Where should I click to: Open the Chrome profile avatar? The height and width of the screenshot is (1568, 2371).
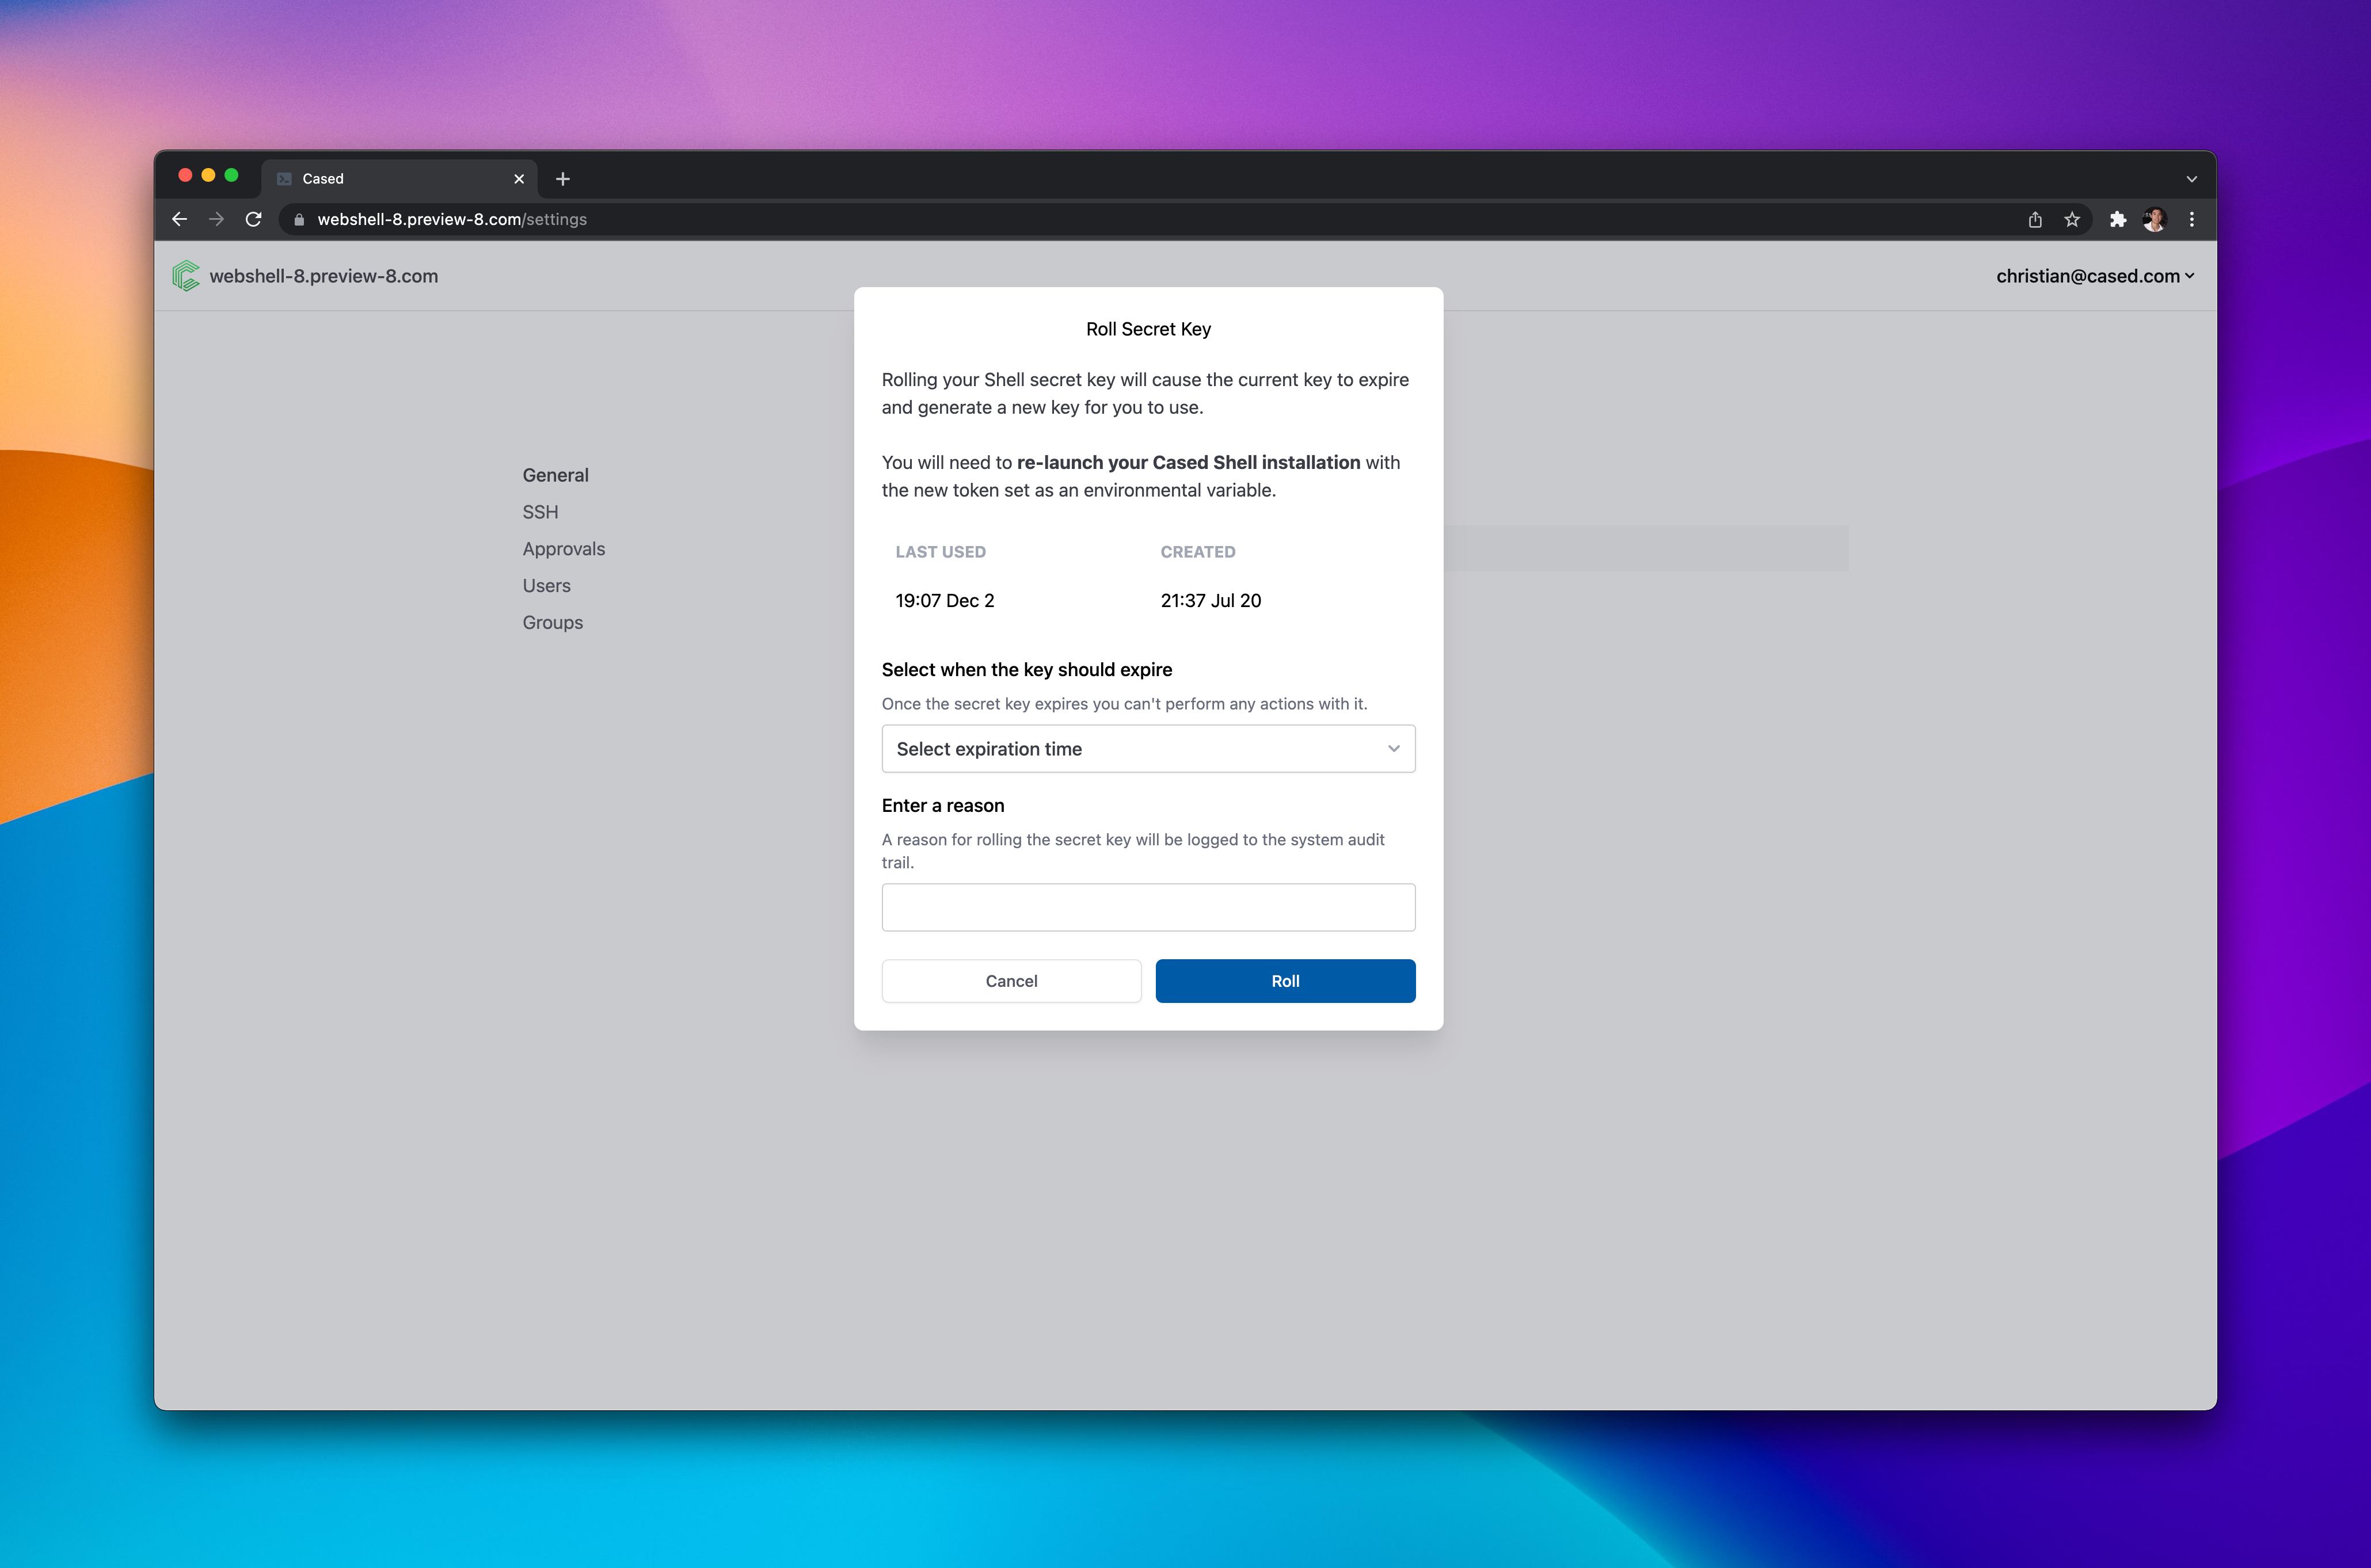coord(2155,219)
